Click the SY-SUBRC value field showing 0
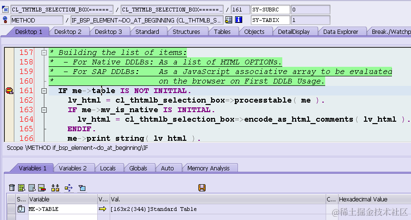This screenshot has width=411, height=220. (310, 10)
